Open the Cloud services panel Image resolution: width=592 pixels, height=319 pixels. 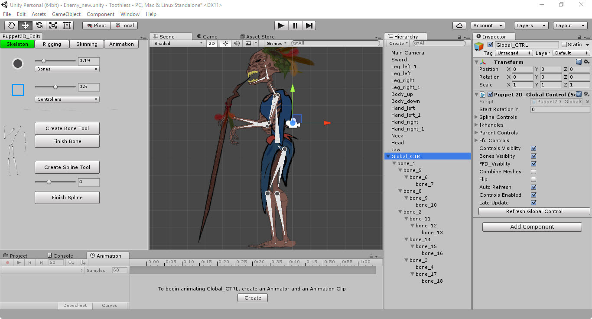[459, 26]
